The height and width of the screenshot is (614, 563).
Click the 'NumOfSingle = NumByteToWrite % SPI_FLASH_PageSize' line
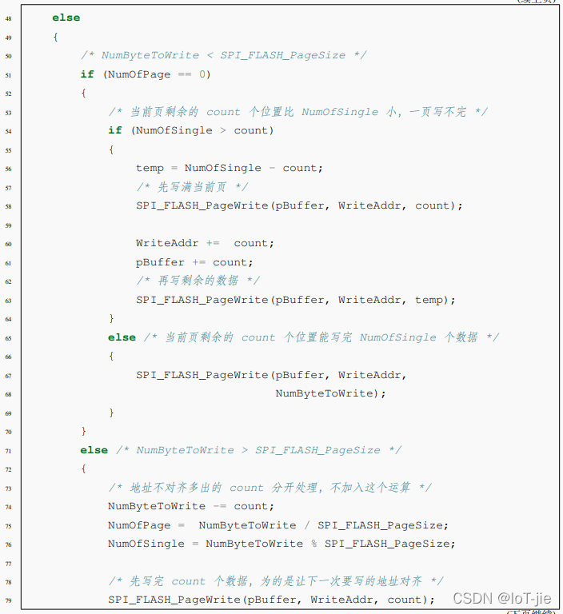coord(281,544)
